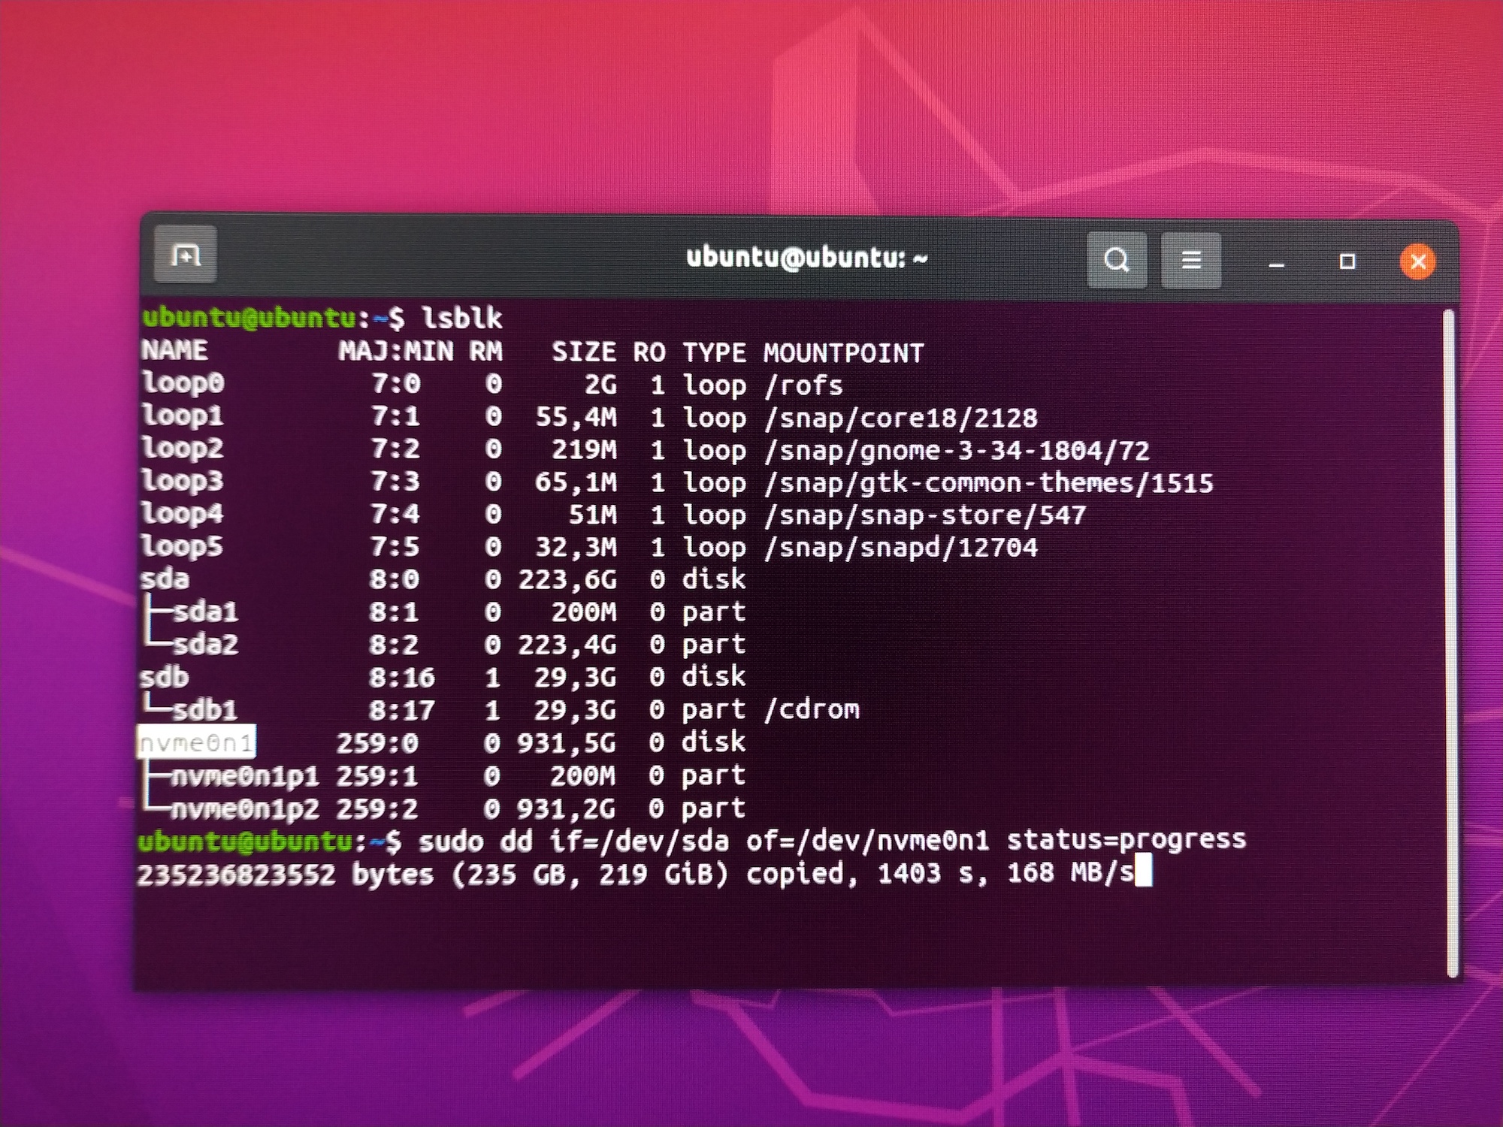Click the nvme0n1p2 partition entry

click(244, 808)
